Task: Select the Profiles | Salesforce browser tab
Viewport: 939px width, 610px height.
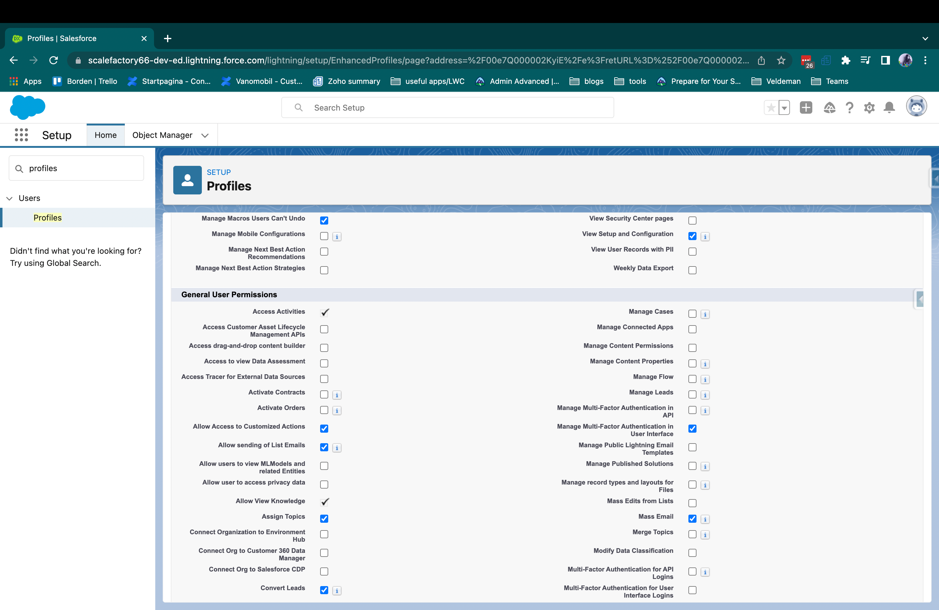Action: pos(79,38)
